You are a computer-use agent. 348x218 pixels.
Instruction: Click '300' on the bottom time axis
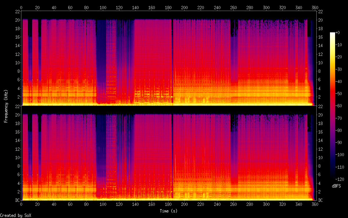coord(266,204)
